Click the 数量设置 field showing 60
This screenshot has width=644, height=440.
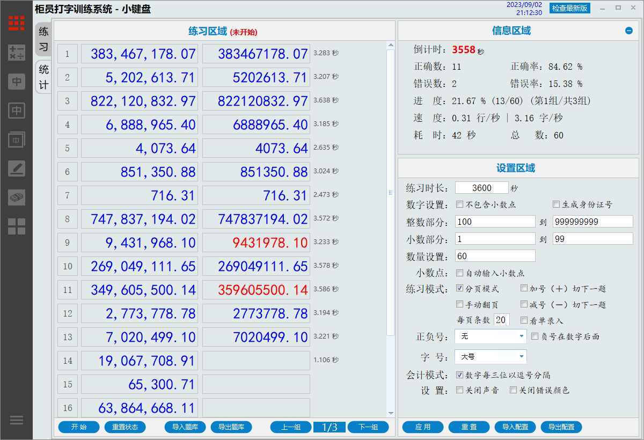[x=495, y=256]
